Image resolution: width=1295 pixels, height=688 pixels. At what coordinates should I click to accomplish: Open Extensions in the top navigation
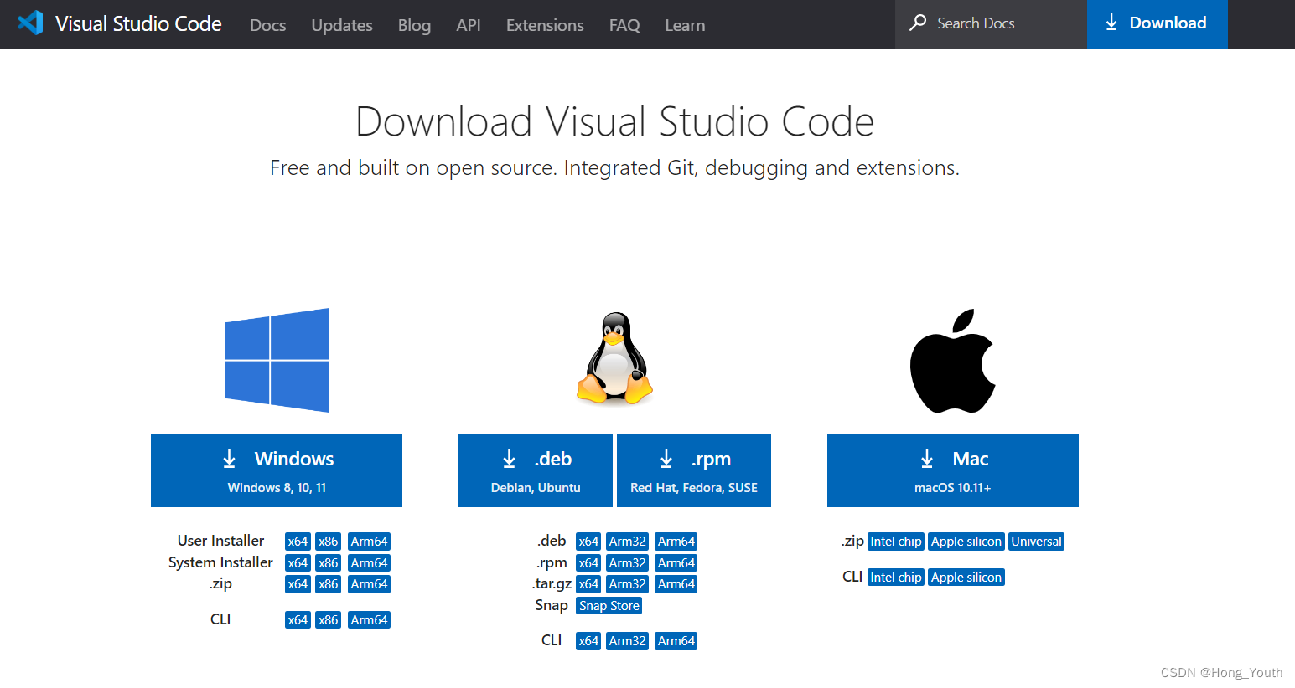(545, 25)
